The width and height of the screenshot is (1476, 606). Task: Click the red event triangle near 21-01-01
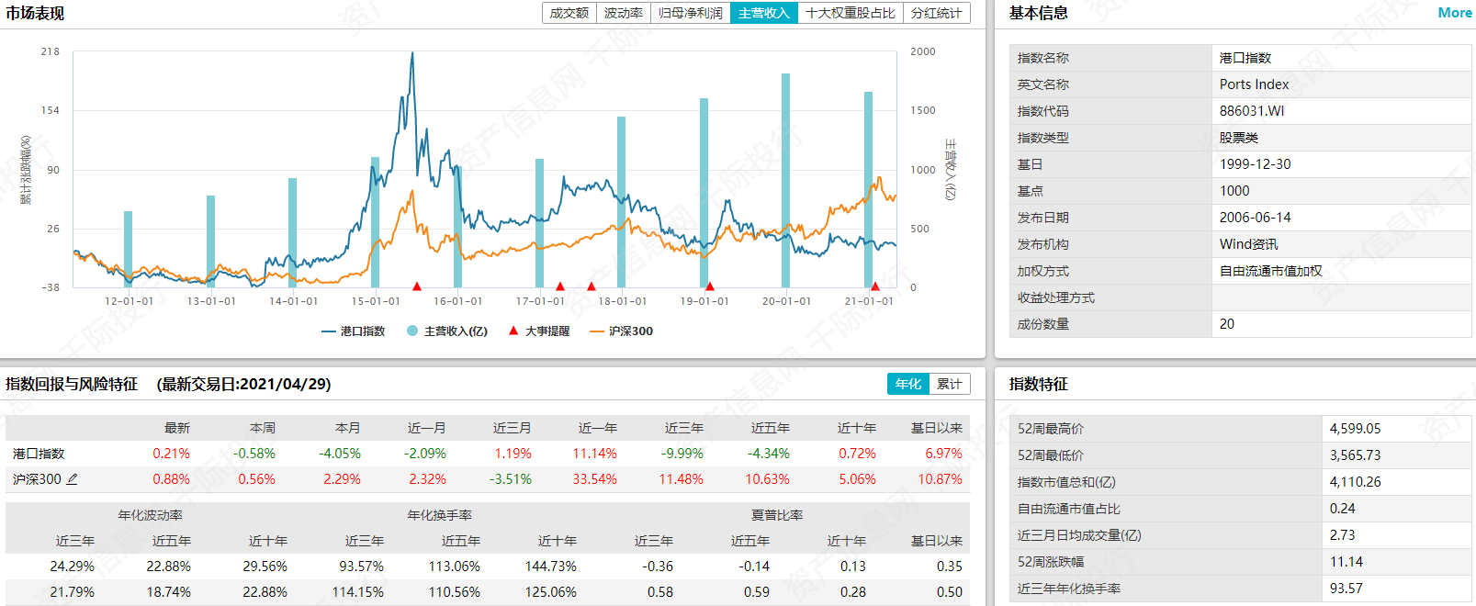coord(874,287)
